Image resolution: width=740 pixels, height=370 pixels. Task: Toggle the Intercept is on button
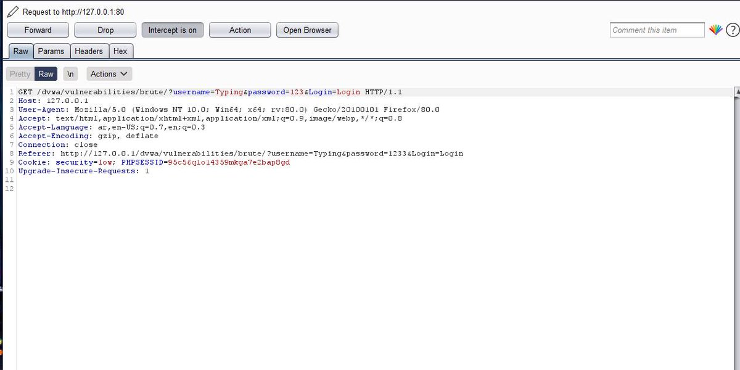point(172,30)
